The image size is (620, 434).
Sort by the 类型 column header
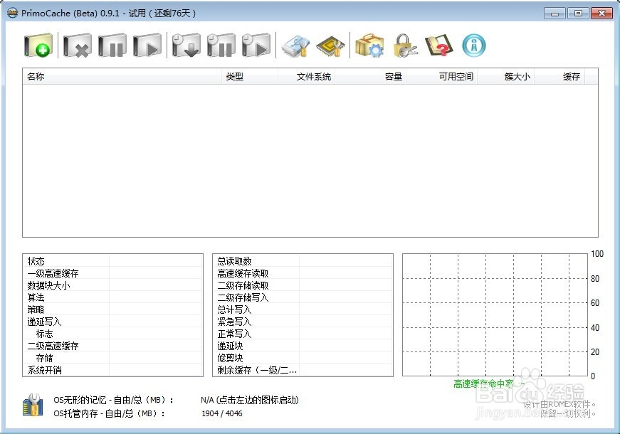click(250, 76)
